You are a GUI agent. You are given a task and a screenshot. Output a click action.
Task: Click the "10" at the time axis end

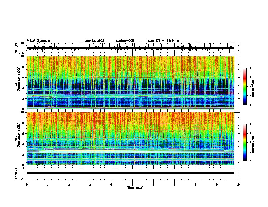point(238,185)
